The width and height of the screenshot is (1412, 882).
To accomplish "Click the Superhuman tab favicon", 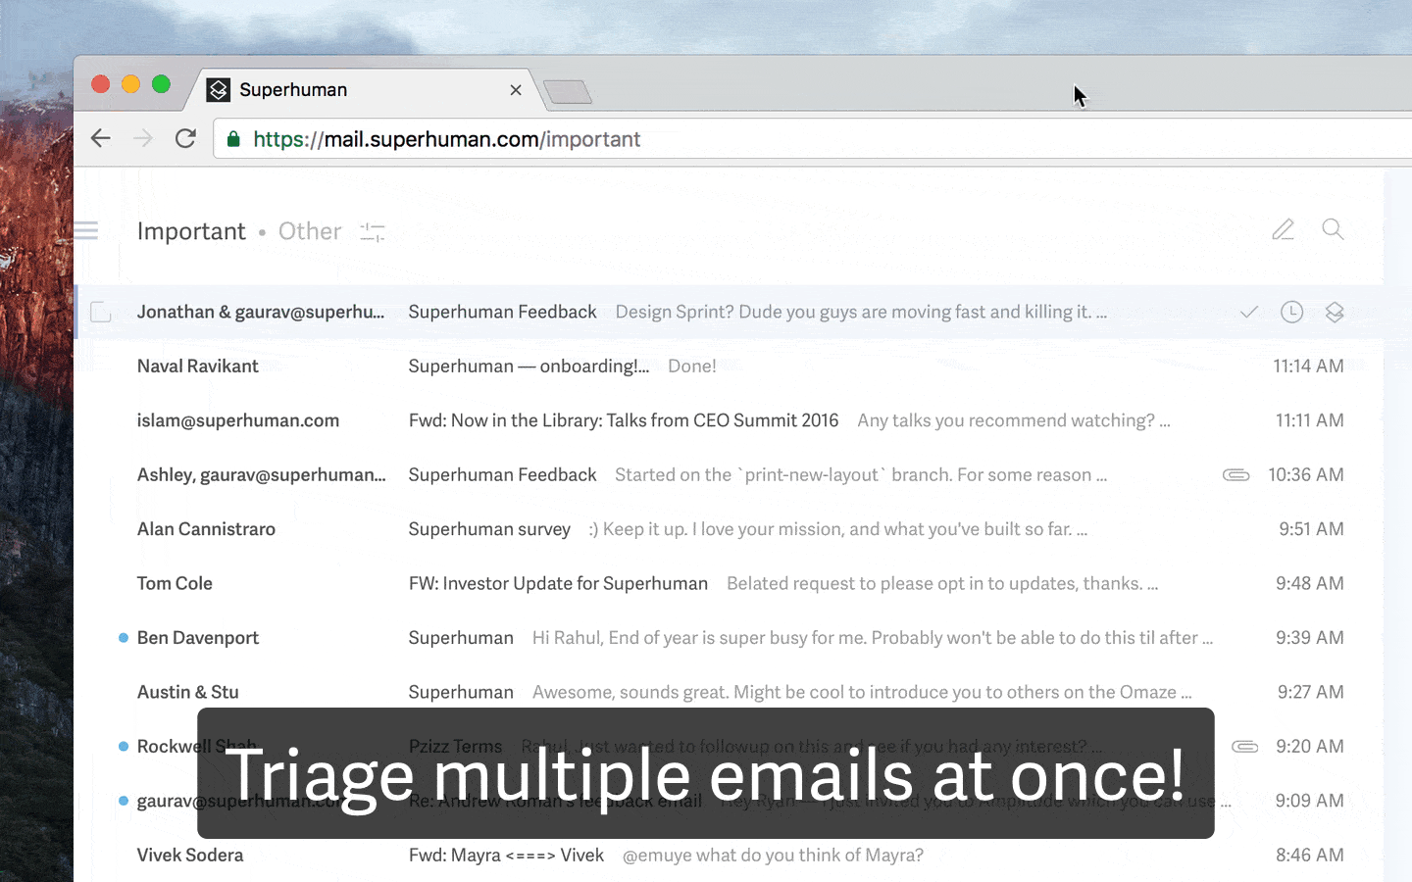I will [x=219, y=89].
